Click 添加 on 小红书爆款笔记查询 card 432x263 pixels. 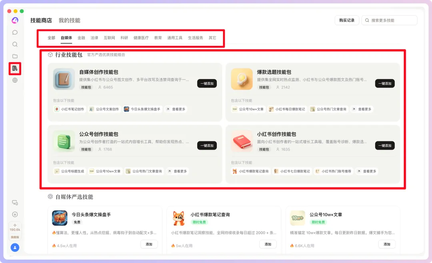[268, 244]
